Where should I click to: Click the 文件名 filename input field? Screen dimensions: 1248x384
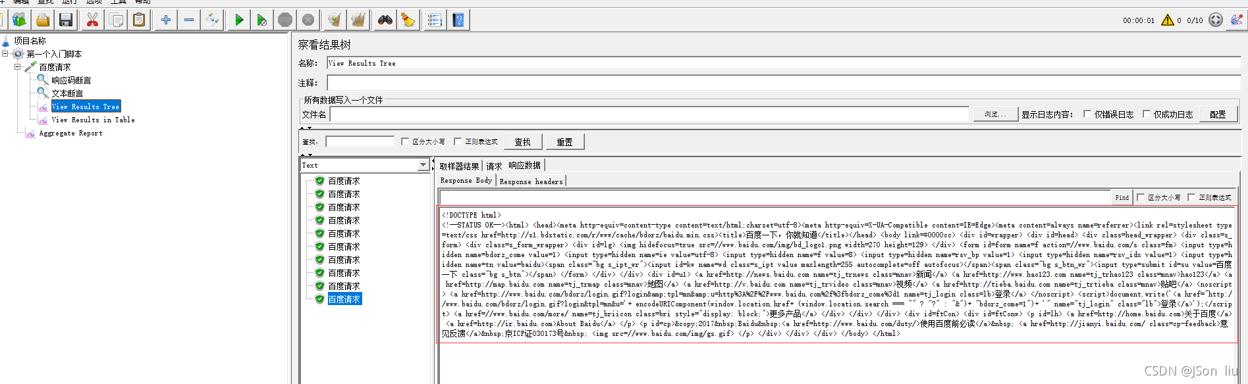[649, 114]
